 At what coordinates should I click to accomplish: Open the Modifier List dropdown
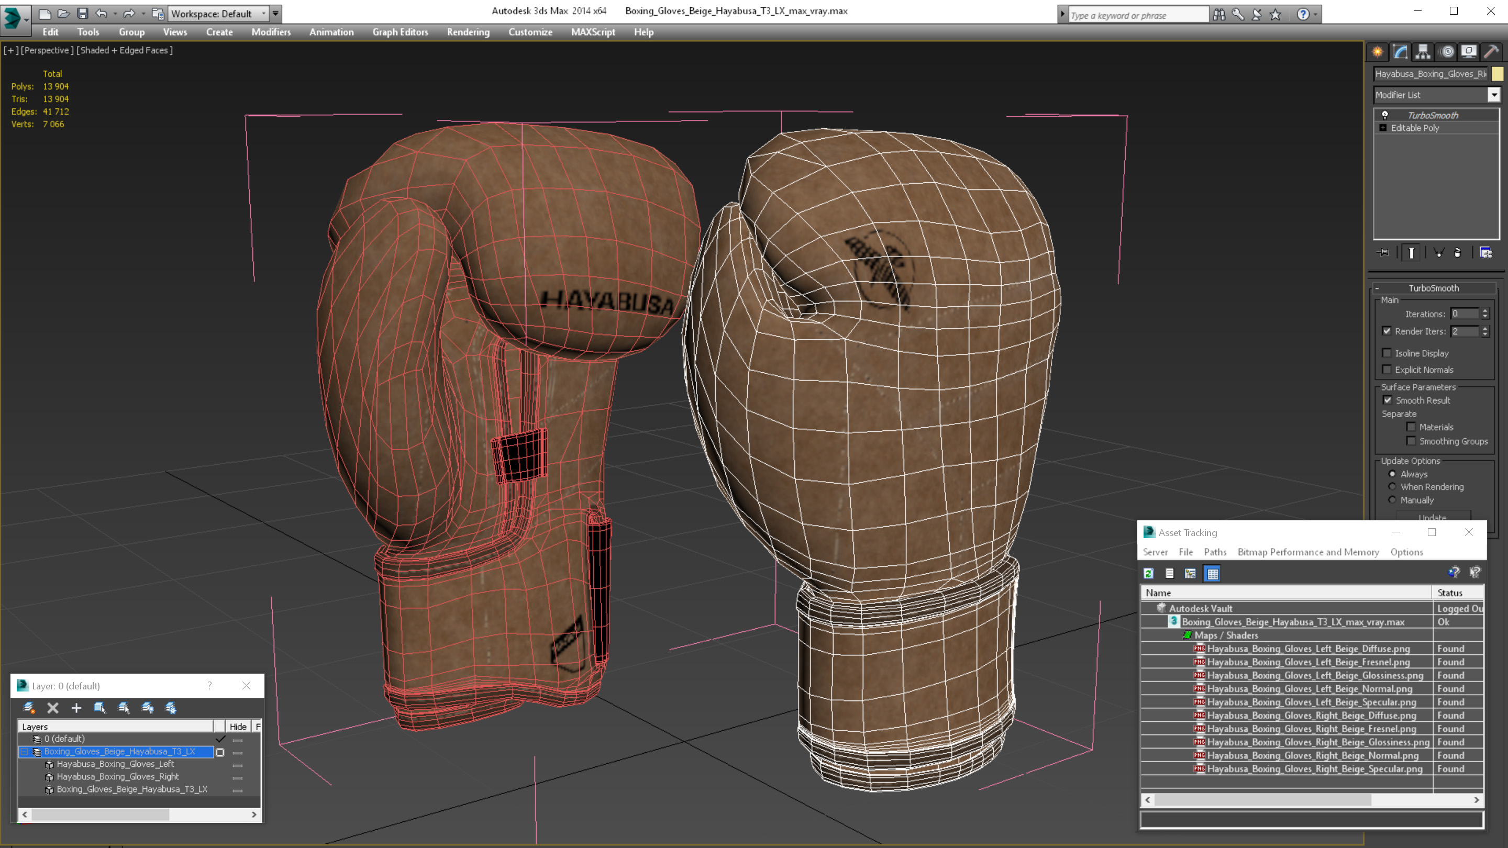[x=1494, y=95]
